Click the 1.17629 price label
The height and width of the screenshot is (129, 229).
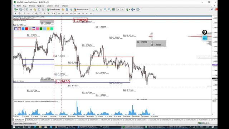coord(63,82)
